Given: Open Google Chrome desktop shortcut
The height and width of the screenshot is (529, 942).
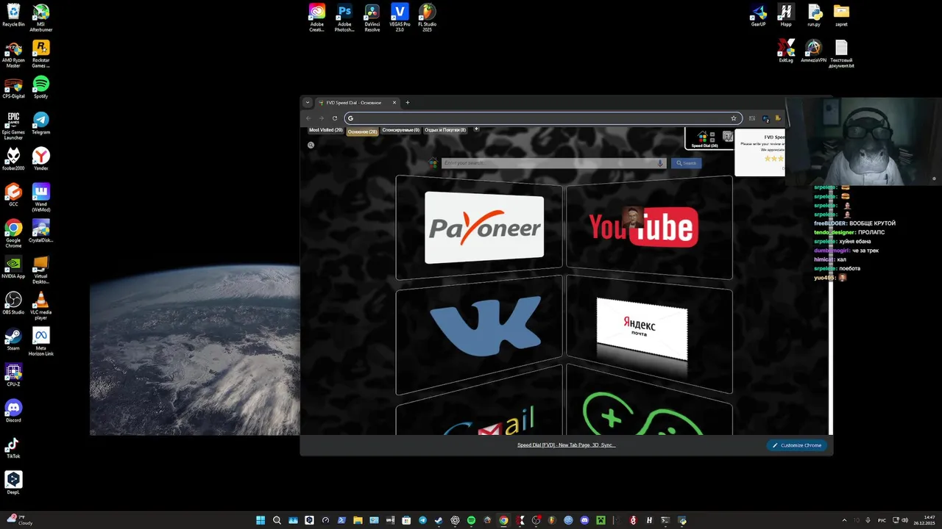Looking at the screenshot, I should pyautogui.click(x=13, y=234).
